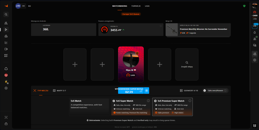Switch to the TURNIEJE tab
Screen dimensions: 259x130
coord(136,6)
